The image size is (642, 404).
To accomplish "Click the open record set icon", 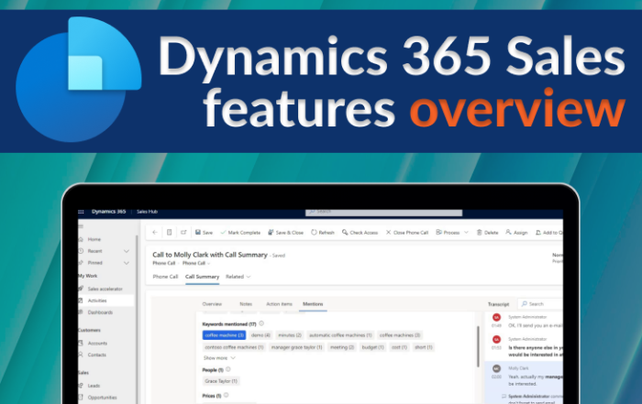I will (x=169, y=233).
